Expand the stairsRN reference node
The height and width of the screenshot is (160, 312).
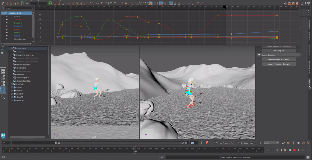[12, 97]
